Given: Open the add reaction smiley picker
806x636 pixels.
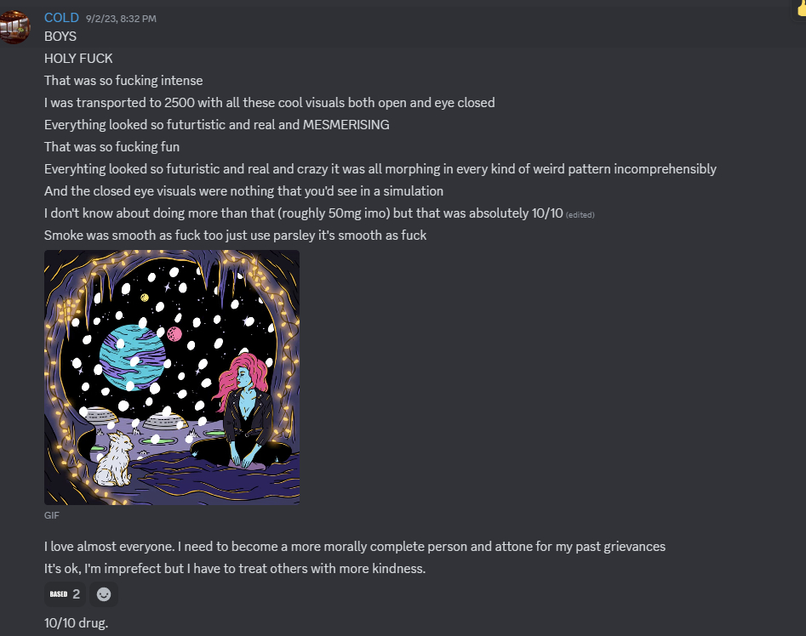Looking at the screenshot, I should [104, 594].
